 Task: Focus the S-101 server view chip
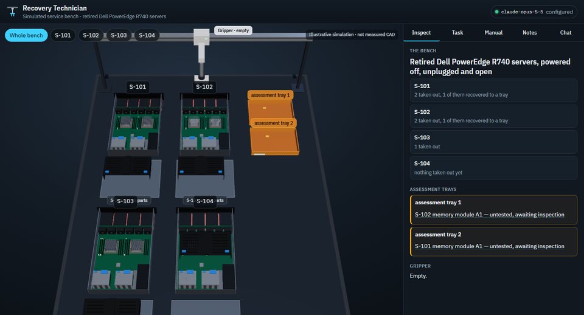pos(63,35)
